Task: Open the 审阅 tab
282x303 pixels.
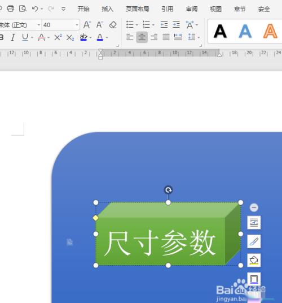Action: coord(192,9)
